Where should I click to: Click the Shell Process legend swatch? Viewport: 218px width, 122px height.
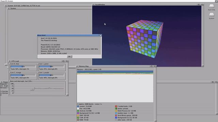(x=116, y=111)
